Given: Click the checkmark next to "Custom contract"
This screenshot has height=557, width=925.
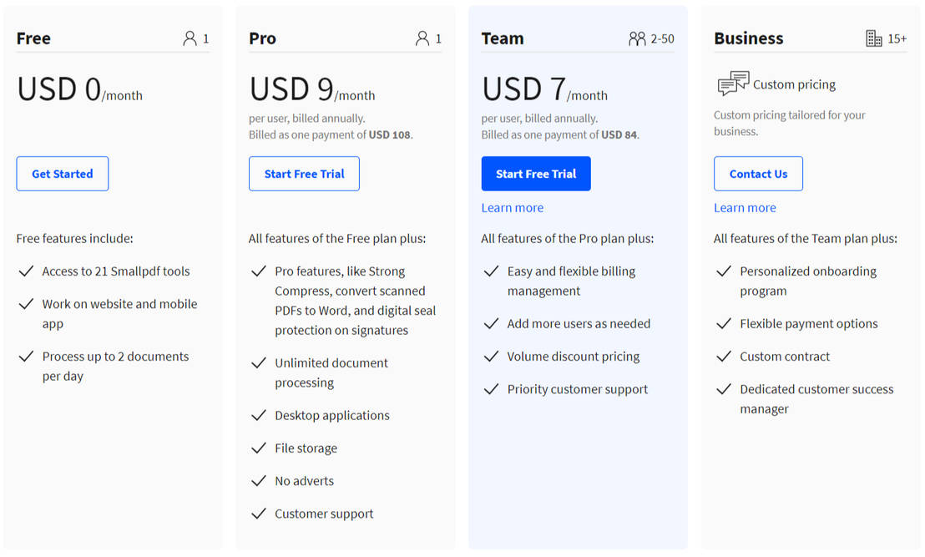Looking at the screenshot, I should tap(723, 356).
